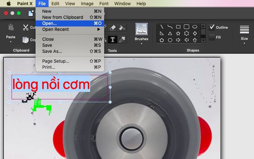
Task: Open the View menu
Action: pos(70,3)
